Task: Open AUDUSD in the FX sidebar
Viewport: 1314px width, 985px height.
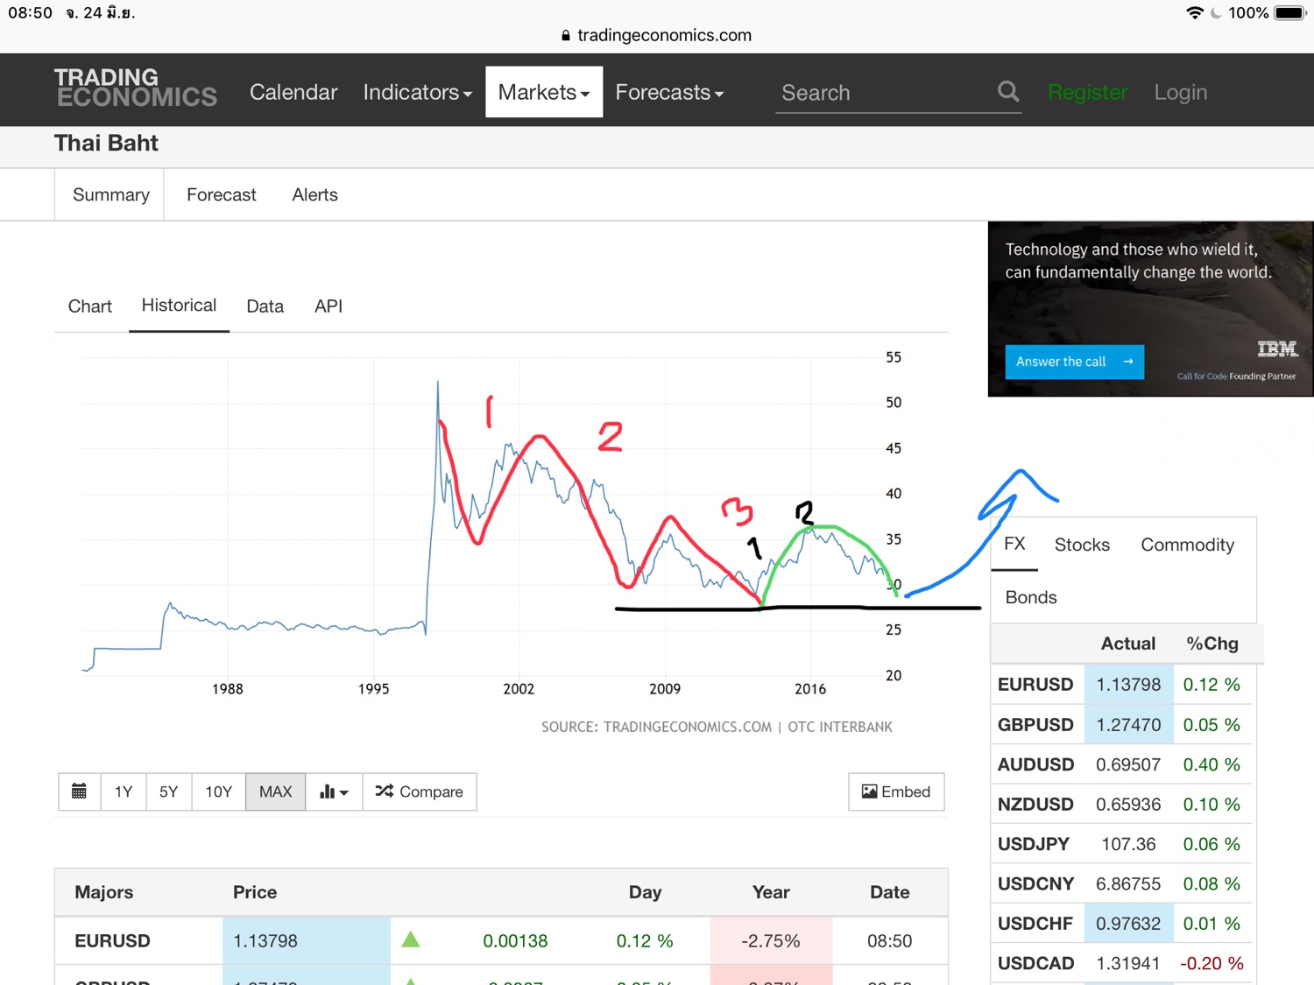Action: (x=1035, y=764)
